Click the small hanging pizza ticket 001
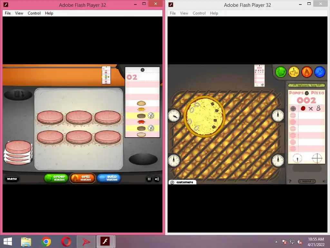Image resolution: width=330 pixels, height=248 pixels. [x=259, y=76]
